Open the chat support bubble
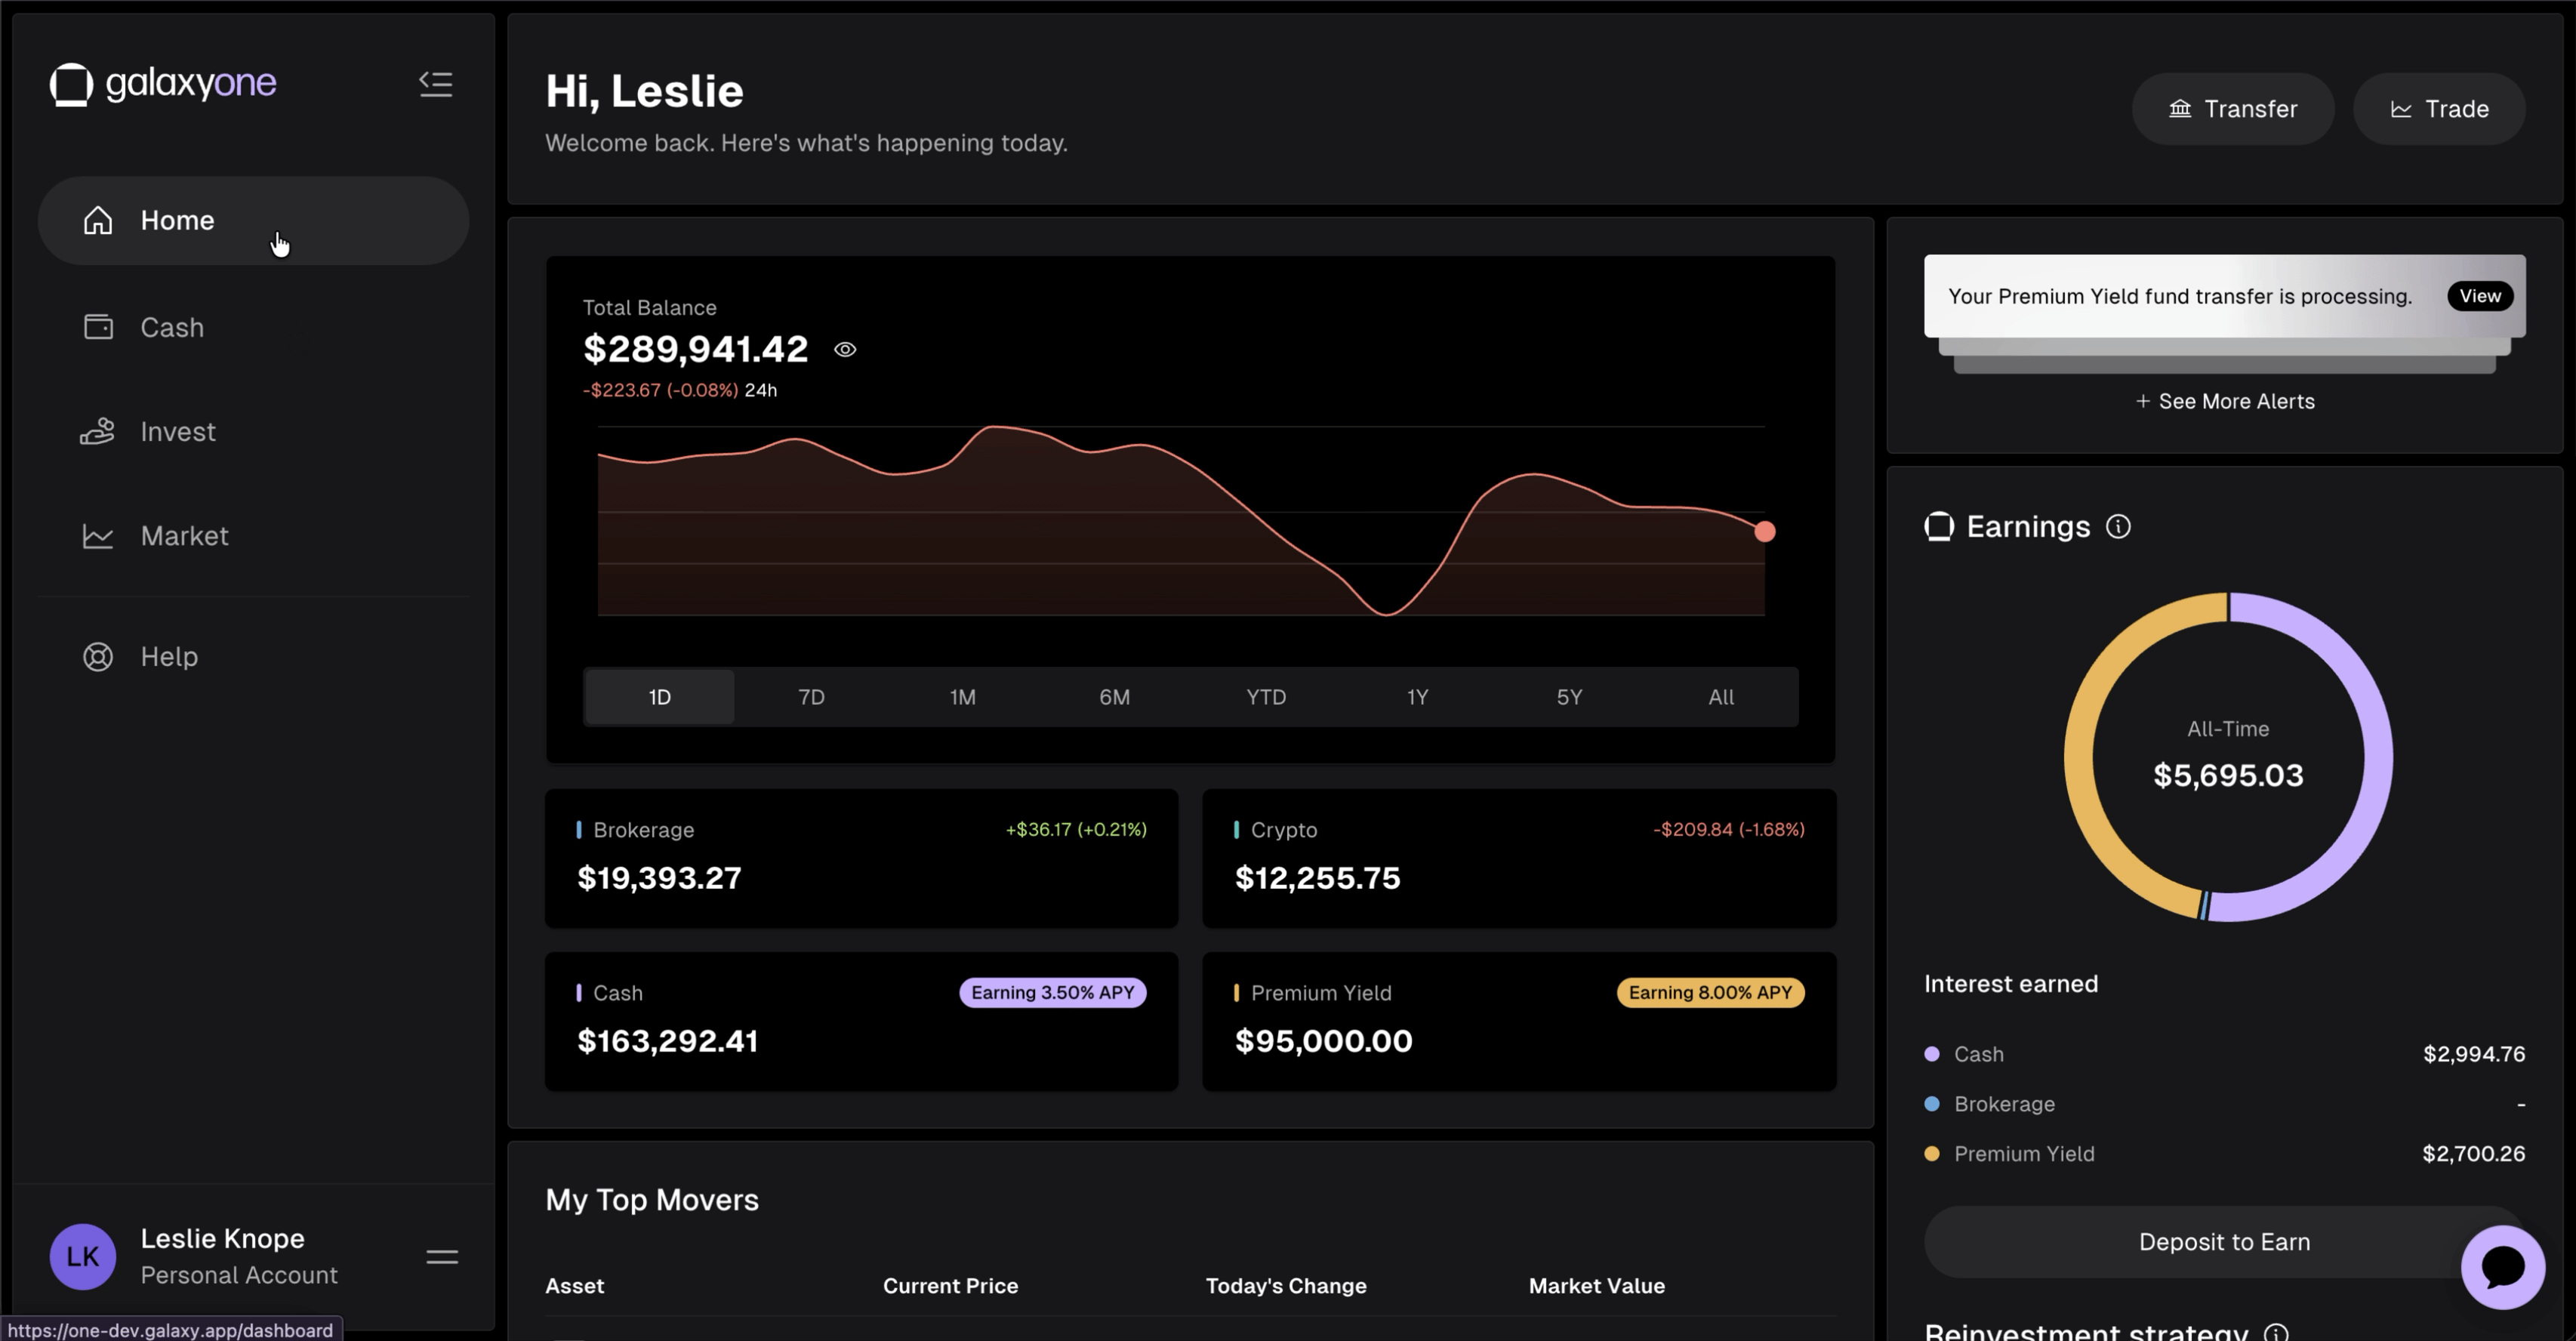Image resolution: width=2576 pixels, height=1341 pixels. click(2504, 1266)
